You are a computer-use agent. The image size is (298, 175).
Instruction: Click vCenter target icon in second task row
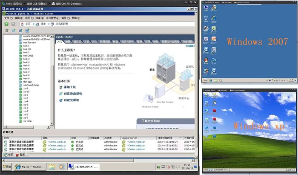click(x=44, y=146)
